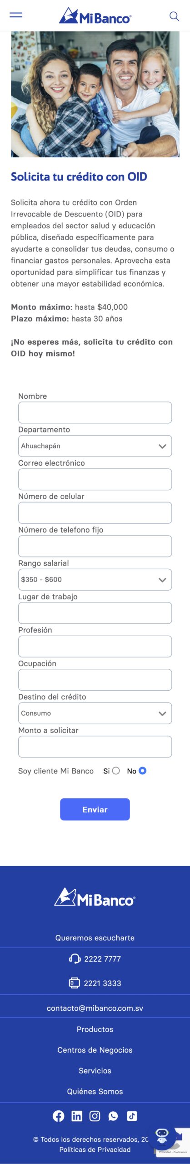This screenshot has height=1164, width=190.
Task: Select Si for Soy cliente Mi Banco
Action: click(x=116, y=771)
